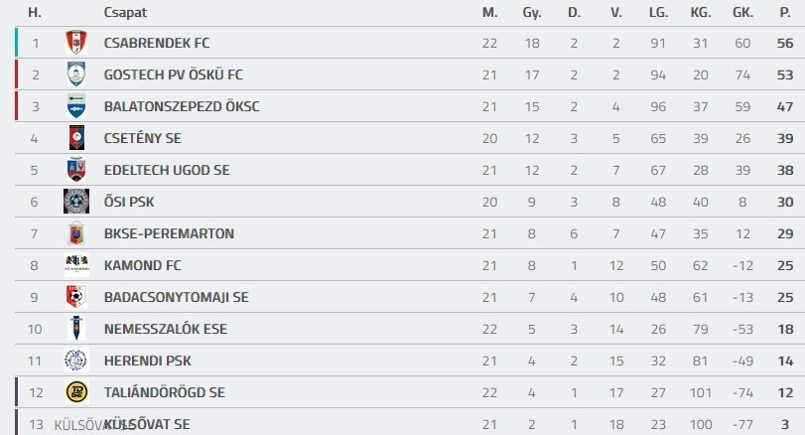Click the Taliándörögd SE yellow logo

point(76,392)
